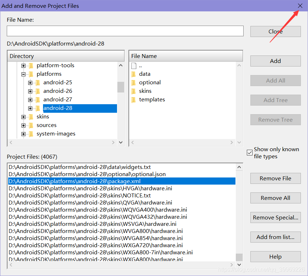The width and height of the screenshot is (308, 276).
Task: Click the Add Tree button
Action: (275, 100)
